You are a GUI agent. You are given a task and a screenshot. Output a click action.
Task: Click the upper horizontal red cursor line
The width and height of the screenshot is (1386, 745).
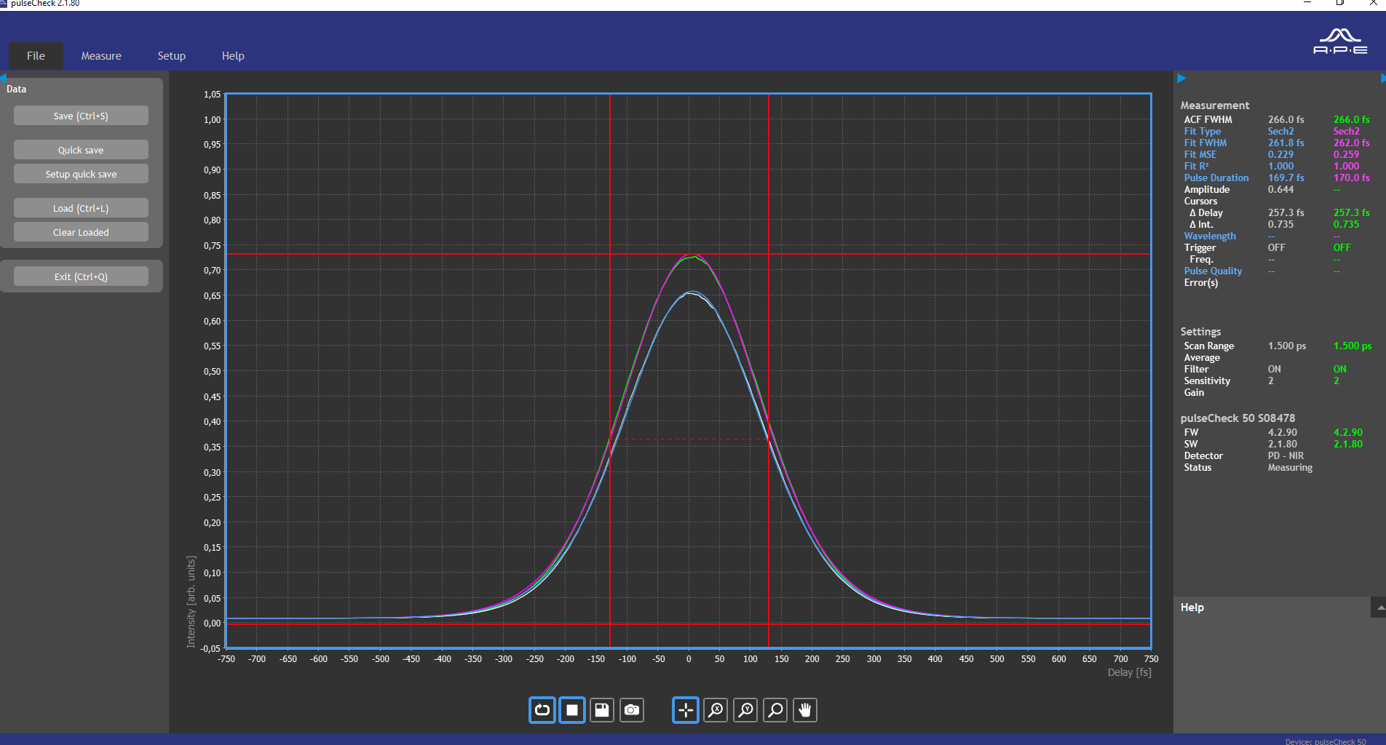[688, 254]
